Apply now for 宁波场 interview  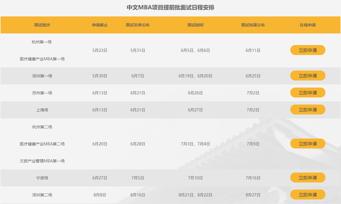308,178
